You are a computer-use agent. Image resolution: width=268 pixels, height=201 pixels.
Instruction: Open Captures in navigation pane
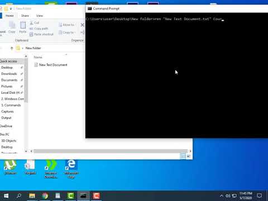7,112
